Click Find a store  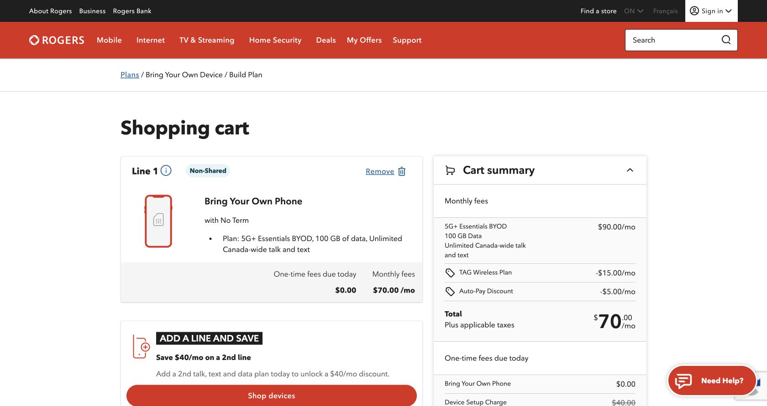599,11
